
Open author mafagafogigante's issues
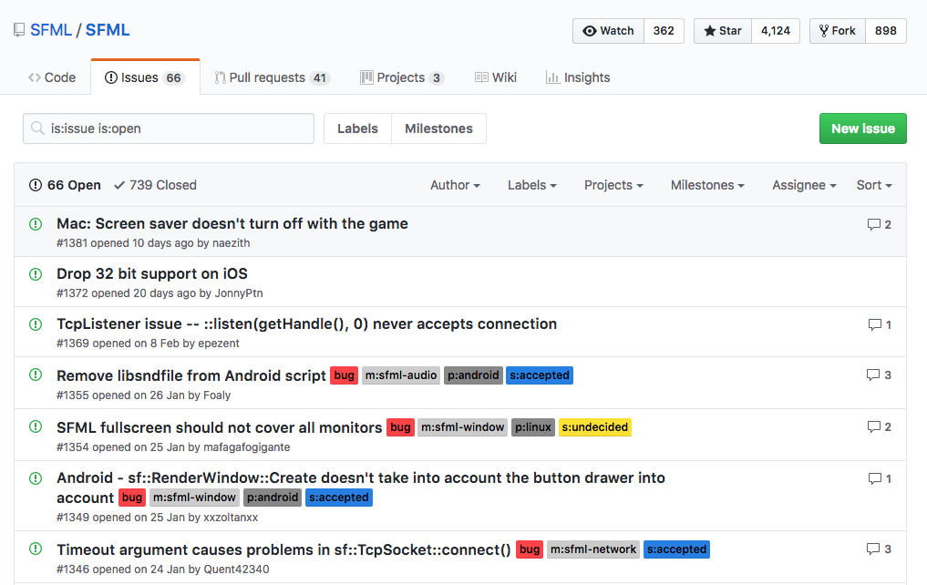(x=246, y=447)
